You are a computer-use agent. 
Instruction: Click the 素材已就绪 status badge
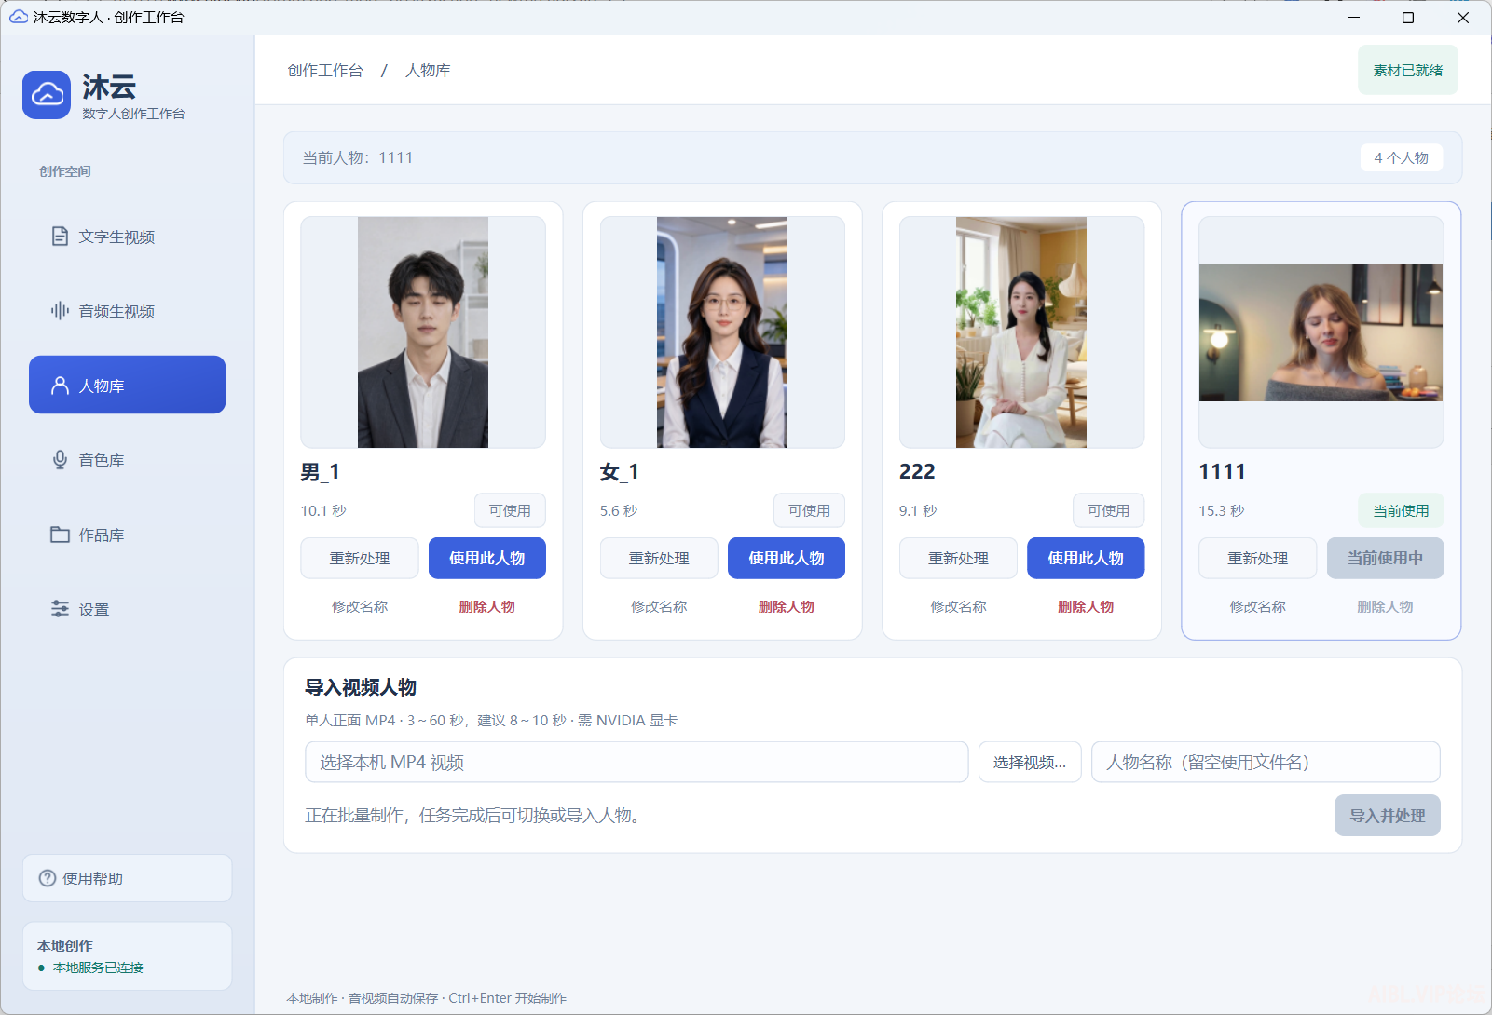pos(1407,70)
